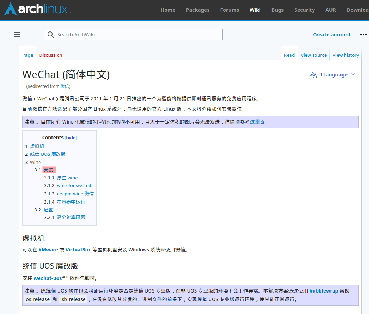The image size is (369, 314).
Task: Click the Create account link
Action: 332,34
